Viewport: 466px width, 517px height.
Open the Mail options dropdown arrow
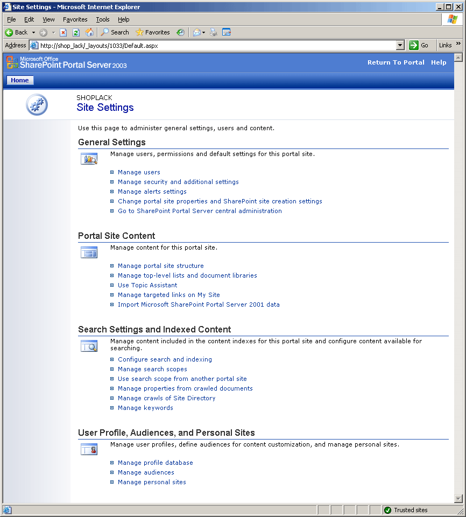204,32
